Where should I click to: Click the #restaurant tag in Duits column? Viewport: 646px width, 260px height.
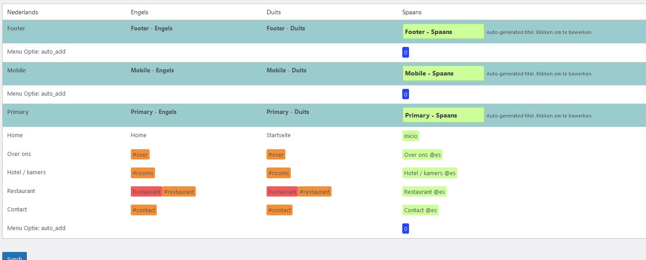click(314, 192)
